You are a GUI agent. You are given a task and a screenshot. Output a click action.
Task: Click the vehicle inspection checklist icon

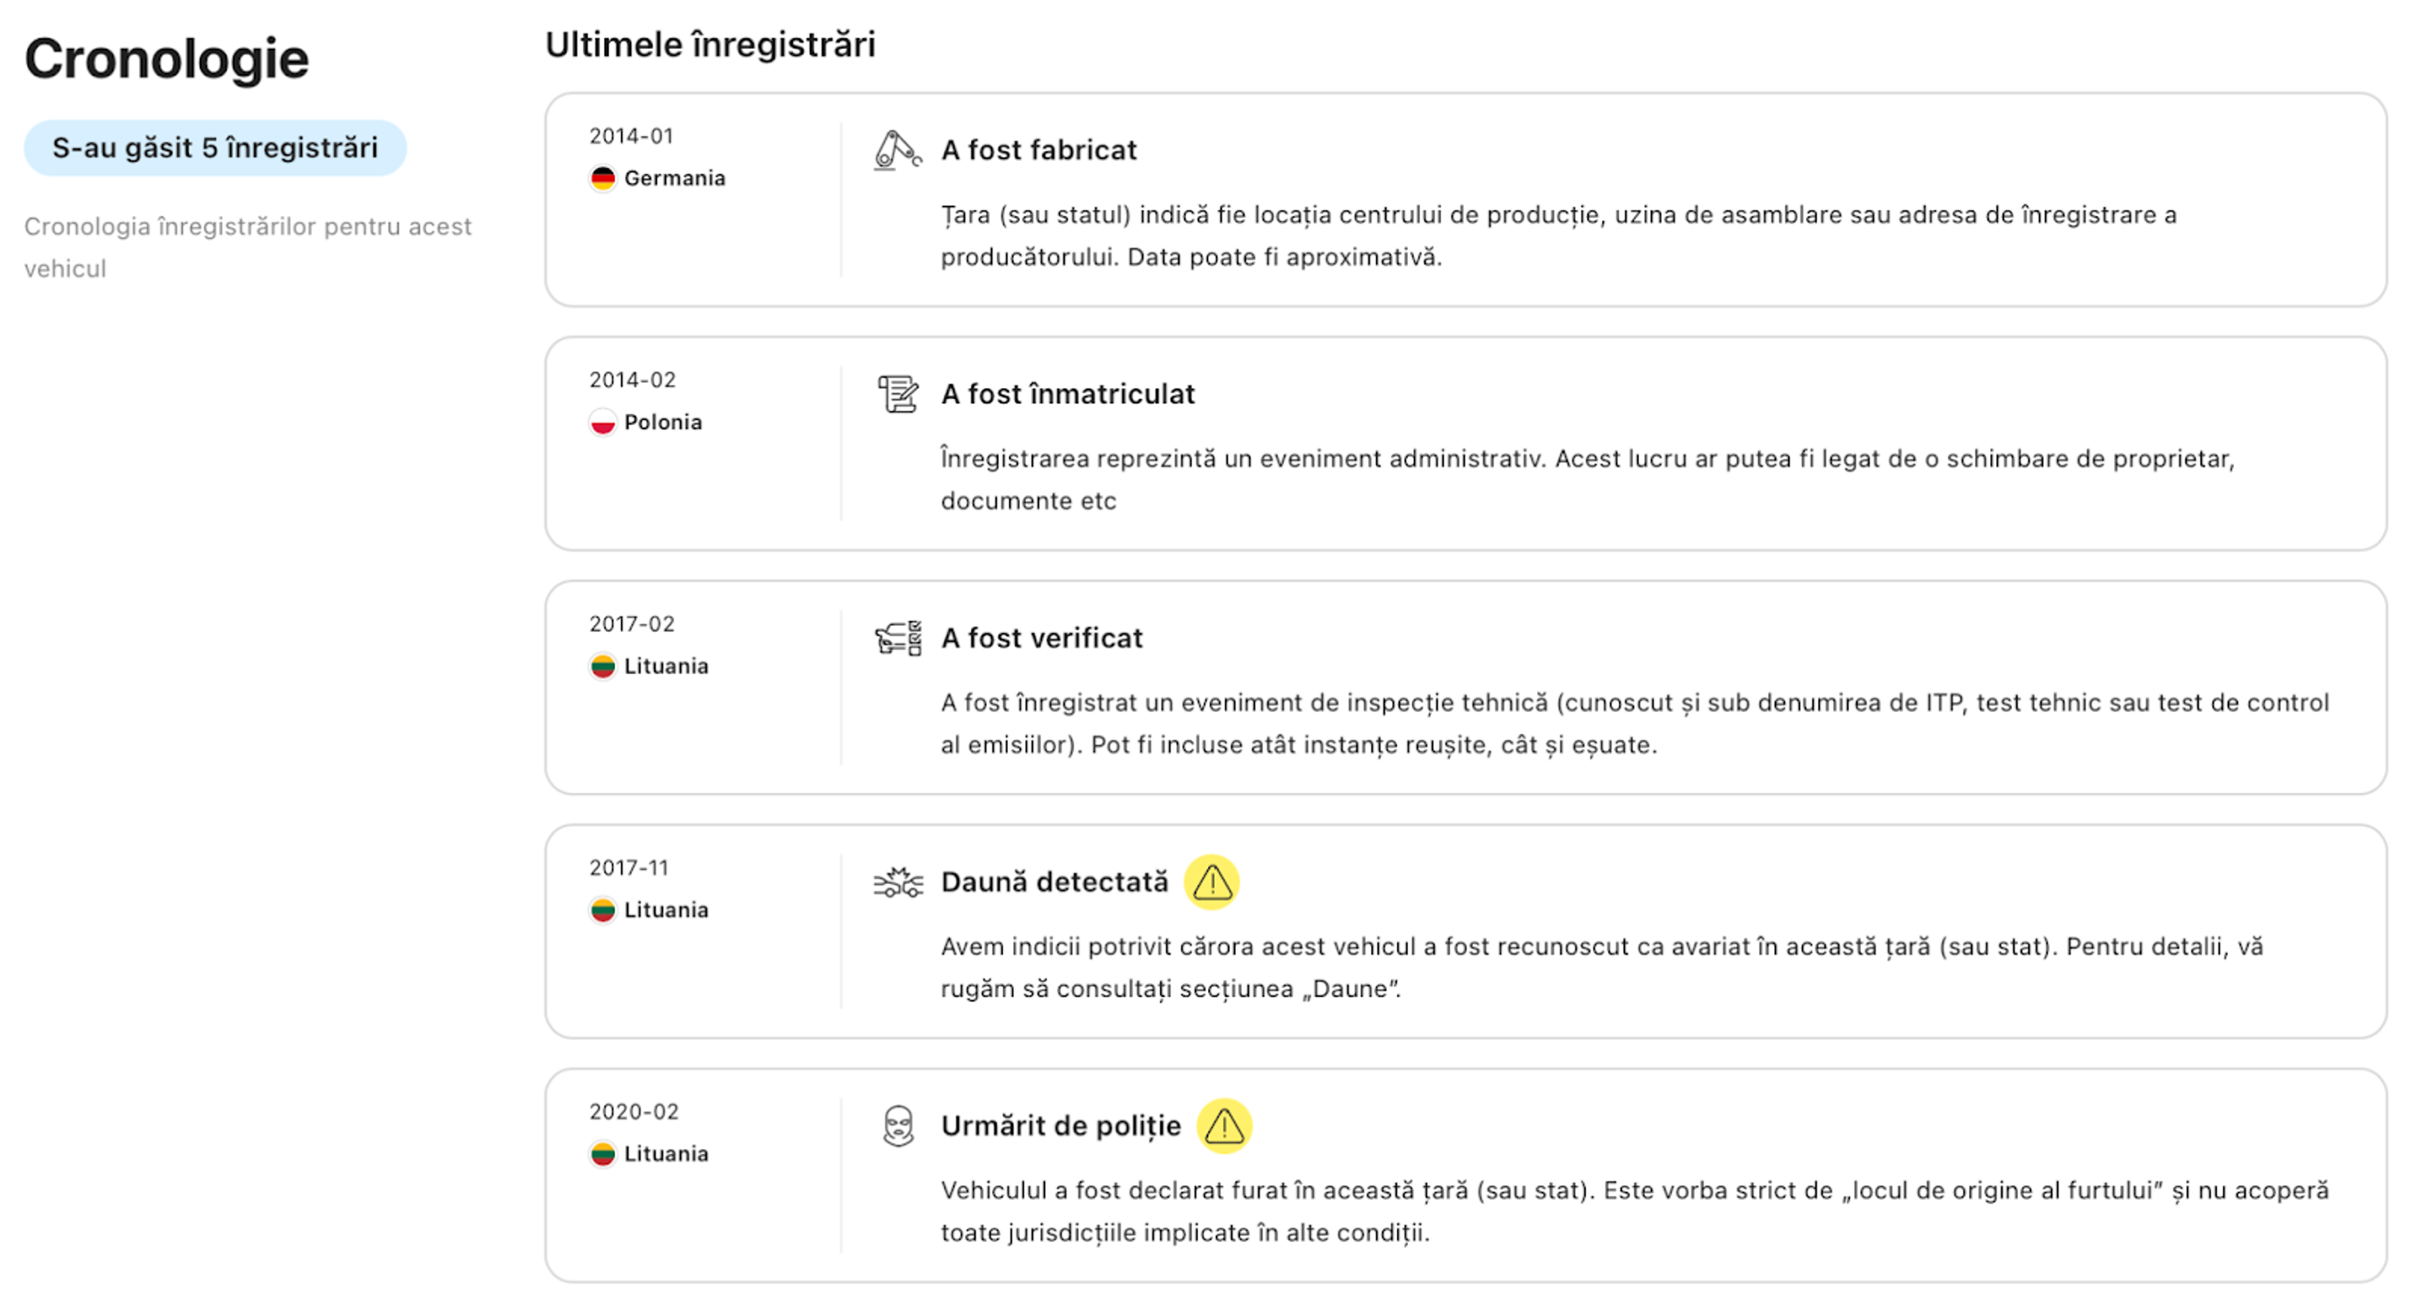tap(898, 638)
